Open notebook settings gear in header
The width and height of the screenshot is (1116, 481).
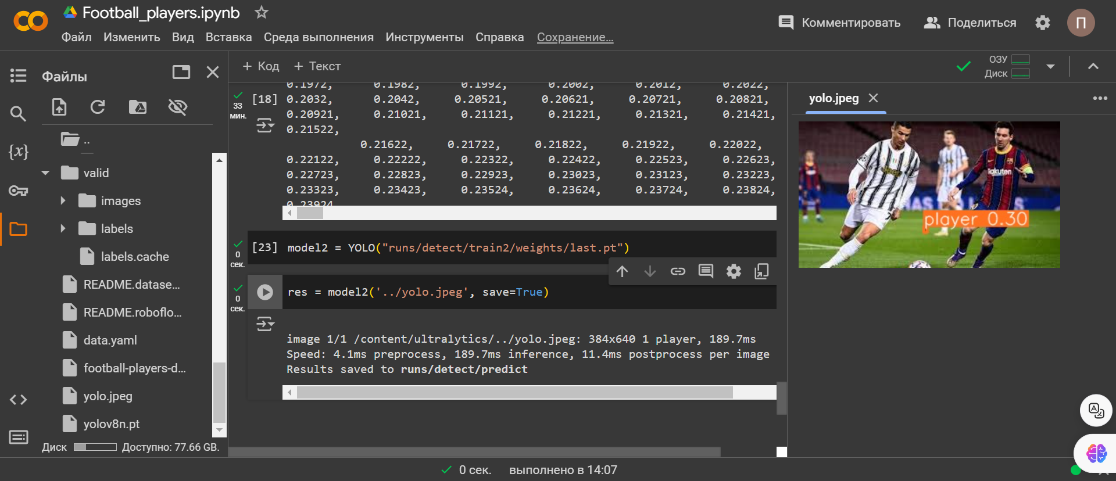(1043, 23)
